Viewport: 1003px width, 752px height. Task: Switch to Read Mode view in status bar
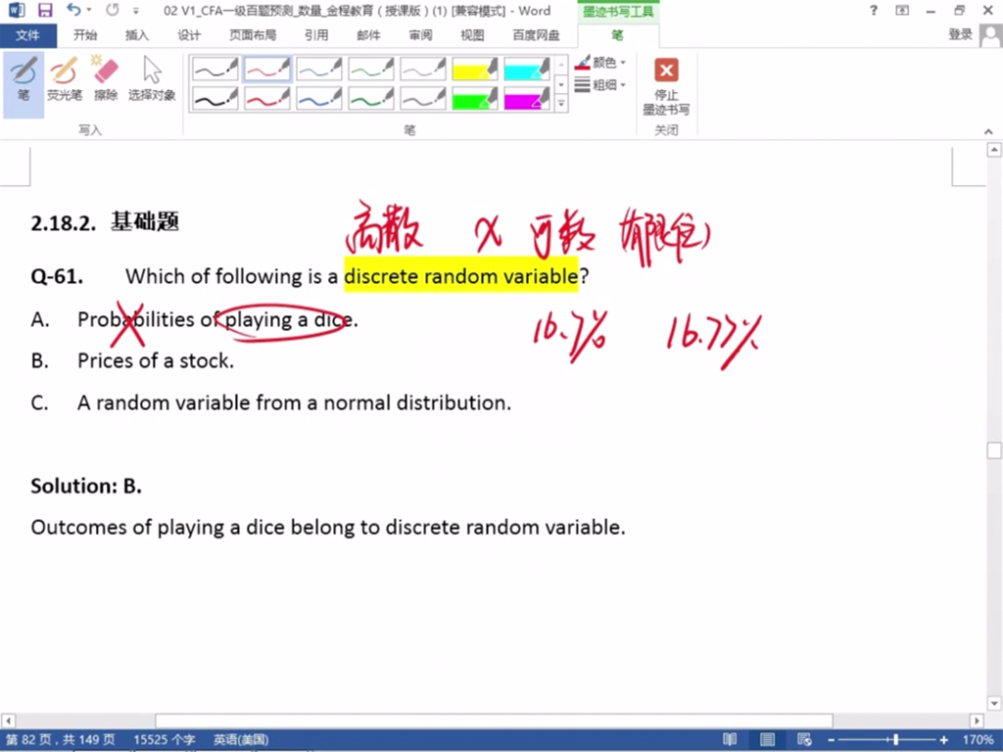click(x=730, y=739)
